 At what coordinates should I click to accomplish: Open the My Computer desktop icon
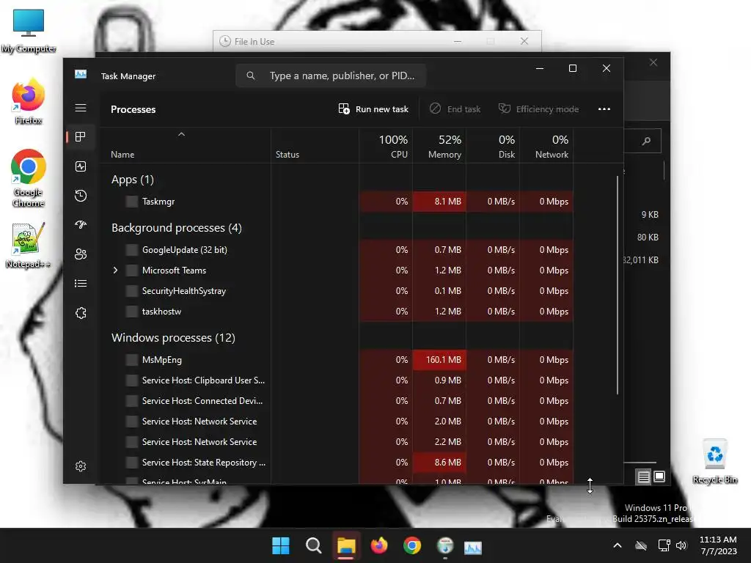(29, 31)
